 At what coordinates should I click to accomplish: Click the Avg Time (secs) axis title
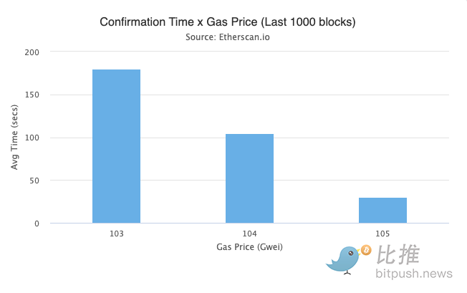click(14, 138)
